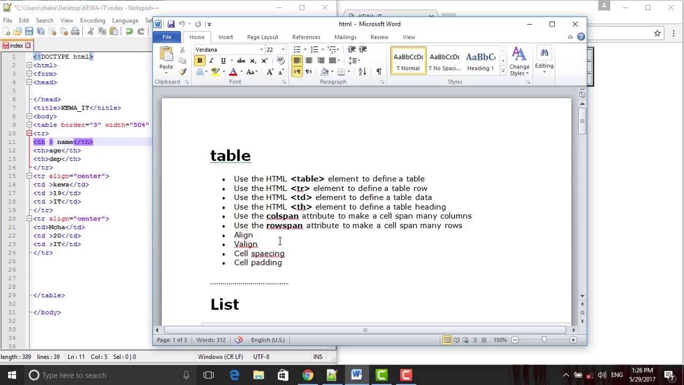The height and width of the screenshot is (385, 684).
Task: Toggle Align Text Left in Word
Action: coord(297,60)
